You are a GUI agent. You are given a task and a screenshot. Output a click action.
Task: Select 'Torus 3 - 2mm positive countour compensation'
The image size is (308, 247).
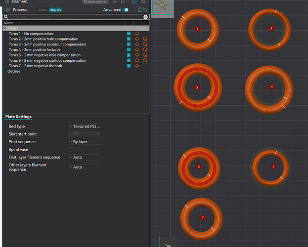(47, 44)
